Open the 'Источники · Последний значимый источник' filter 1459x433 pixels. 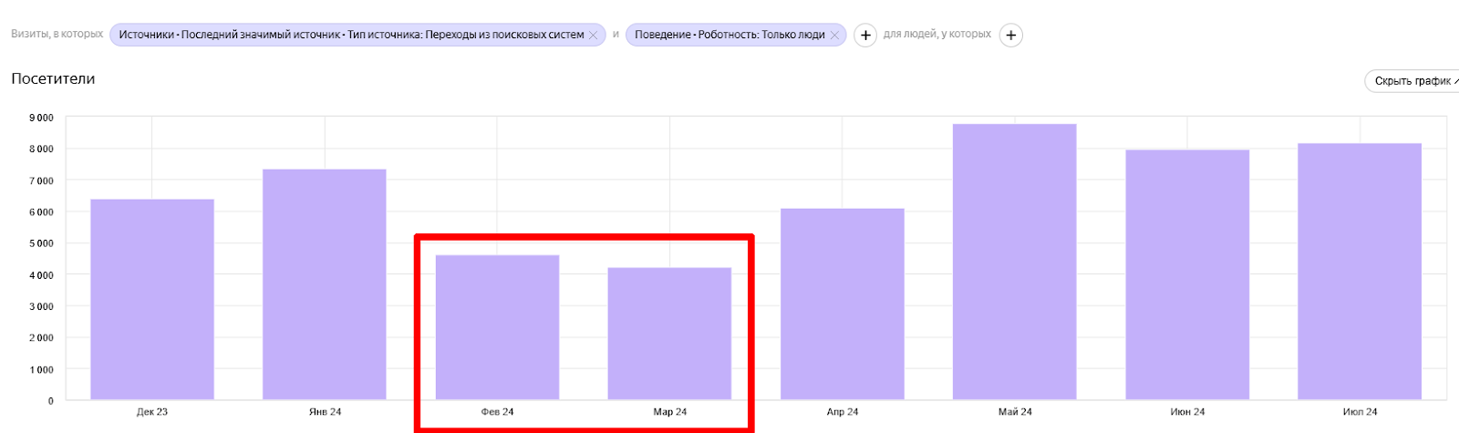pos(351,35)
